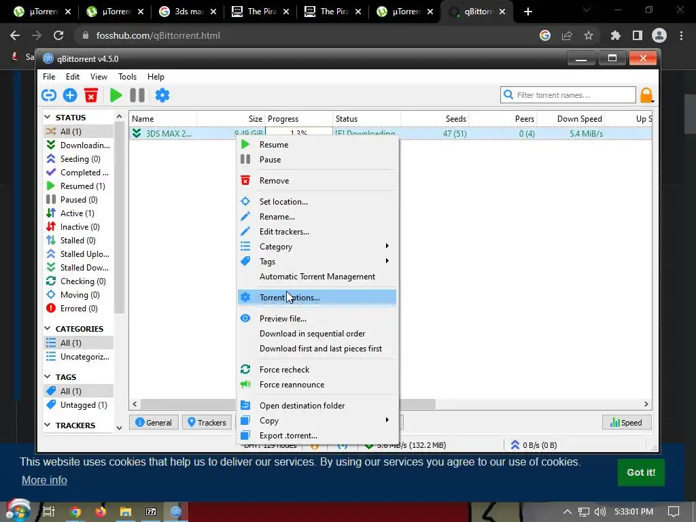This screenshot has height=522, width=696.
Task: Choose Open destination folder
Action: tap(317, 406)
